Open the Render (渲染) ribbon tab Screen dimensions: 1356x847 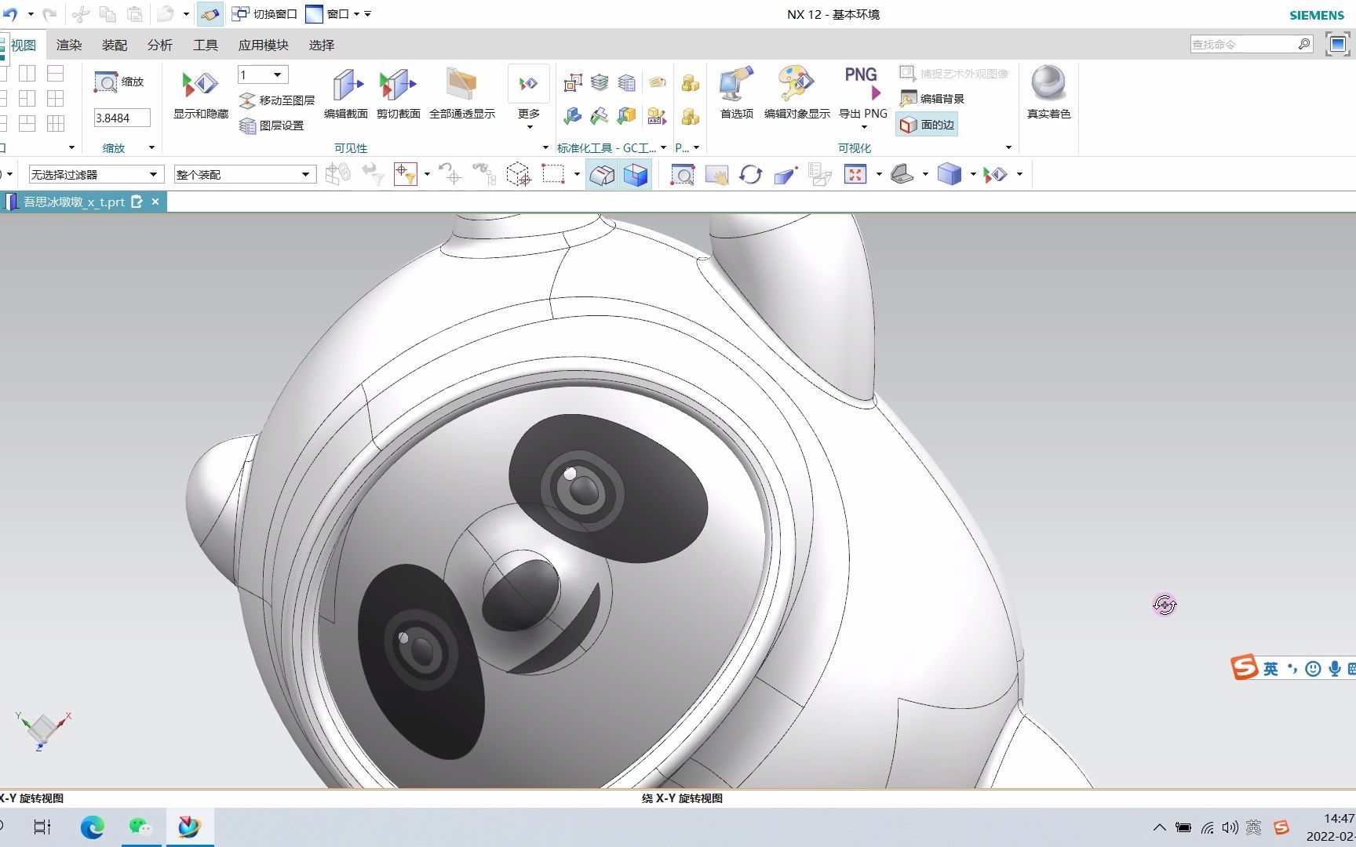point(69,45)
